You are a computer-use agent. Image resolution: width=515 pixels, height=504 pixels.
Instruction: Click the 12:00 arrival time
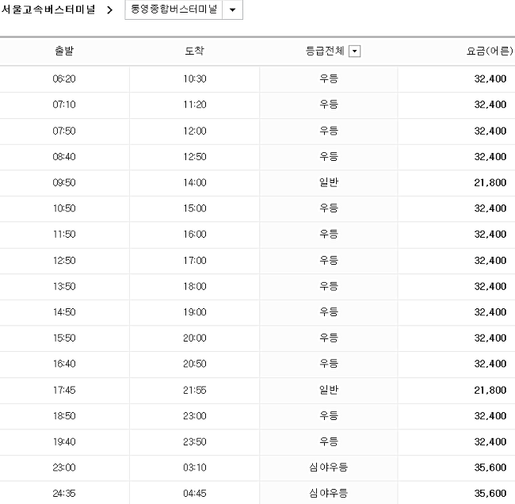click(x=195, y=131)
